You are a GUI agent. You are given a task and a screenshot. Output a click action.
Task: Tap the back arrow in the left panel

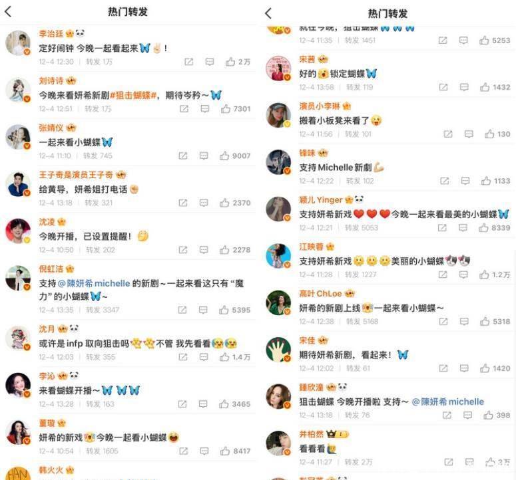8,11
